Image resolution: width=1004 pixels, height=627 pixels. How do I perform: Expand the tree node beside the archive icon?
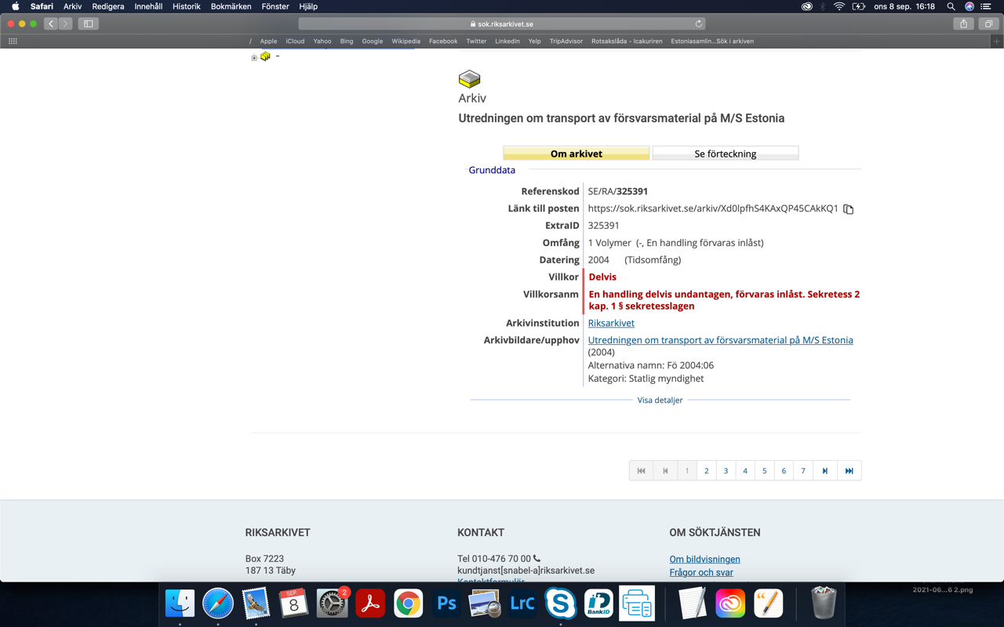(x=254, y=57)
